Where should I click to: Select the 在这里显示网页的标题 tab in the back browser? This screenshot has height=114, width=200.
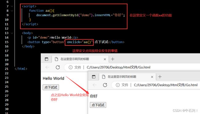point(80,59)
